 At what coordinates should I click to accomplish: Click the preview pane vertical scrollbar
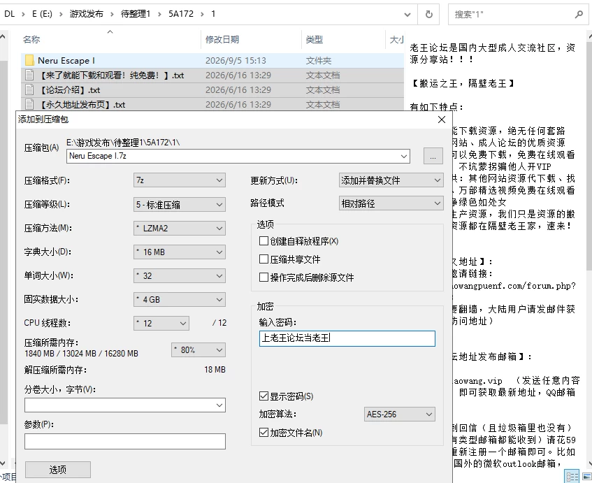[589, 155]
